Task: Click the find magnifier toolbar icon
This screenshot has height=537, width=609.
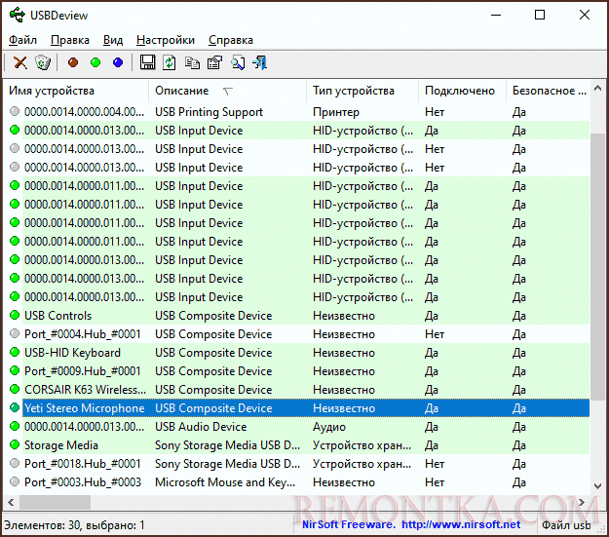Action: point(237,62)
